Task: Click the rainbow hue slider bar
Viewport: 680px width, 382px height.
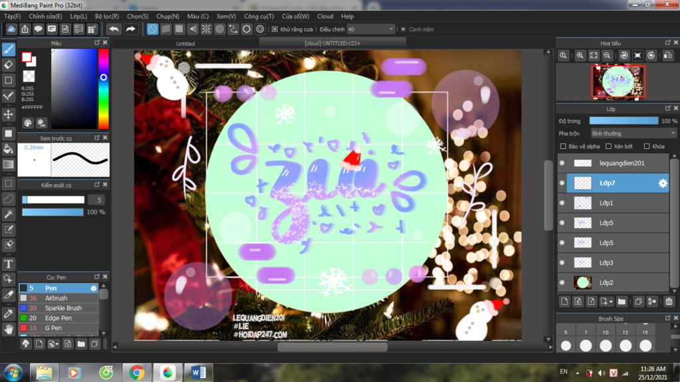Action: [x=103, y=88]
